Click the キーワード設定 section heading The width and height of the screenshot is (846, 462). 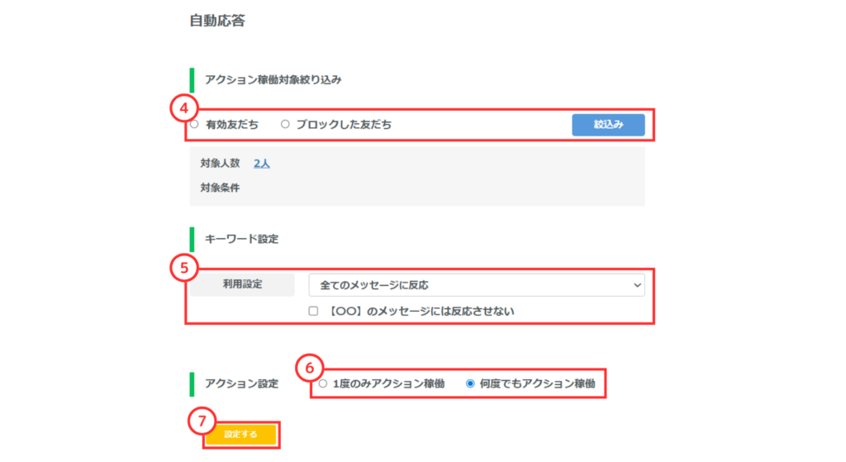click(x=241, y=239)
